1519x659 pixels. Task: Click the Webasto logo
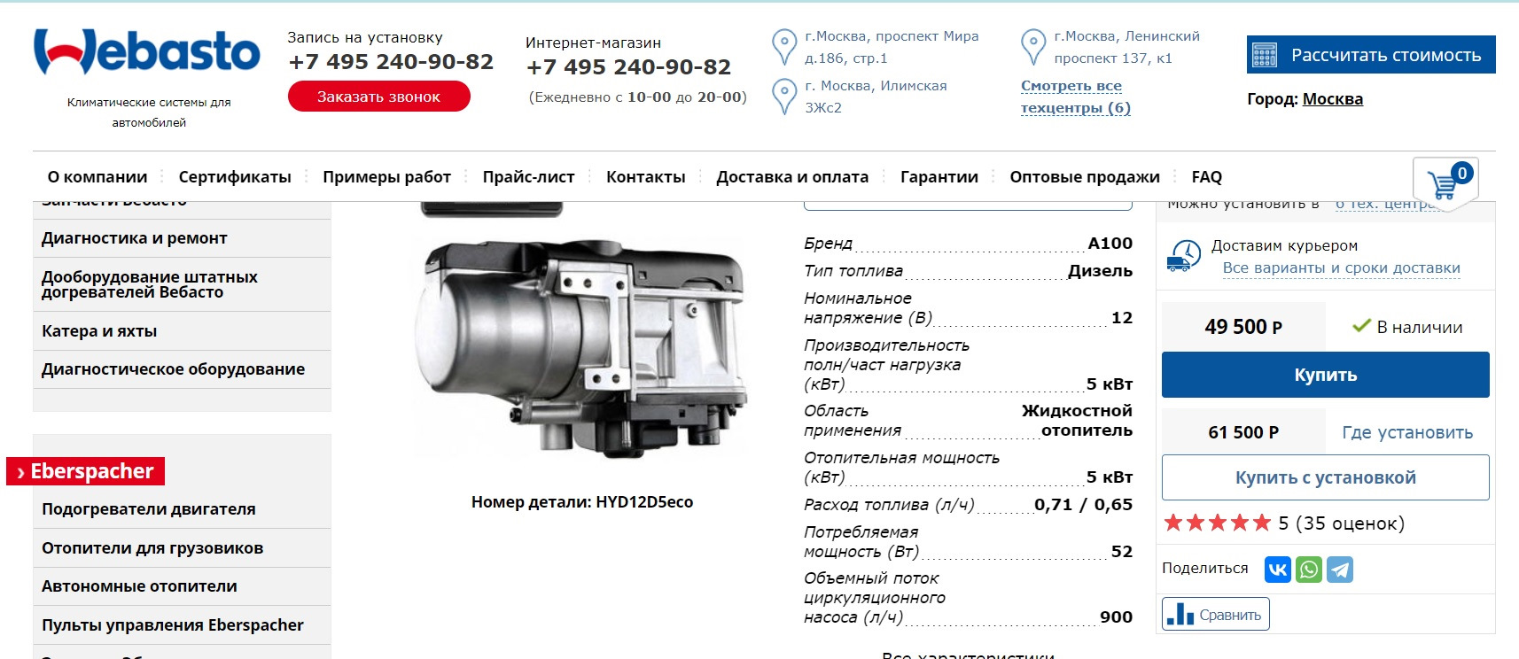coord(147,51)
